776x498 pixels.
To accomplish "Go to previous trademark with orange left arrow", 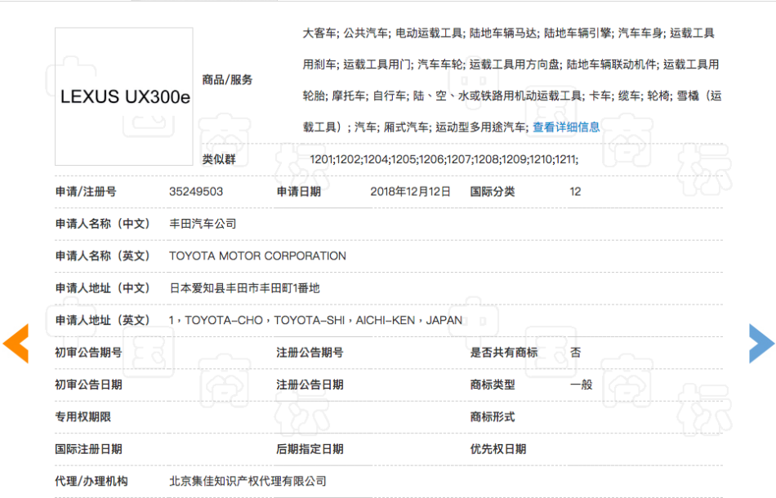I will coord(16,344).
